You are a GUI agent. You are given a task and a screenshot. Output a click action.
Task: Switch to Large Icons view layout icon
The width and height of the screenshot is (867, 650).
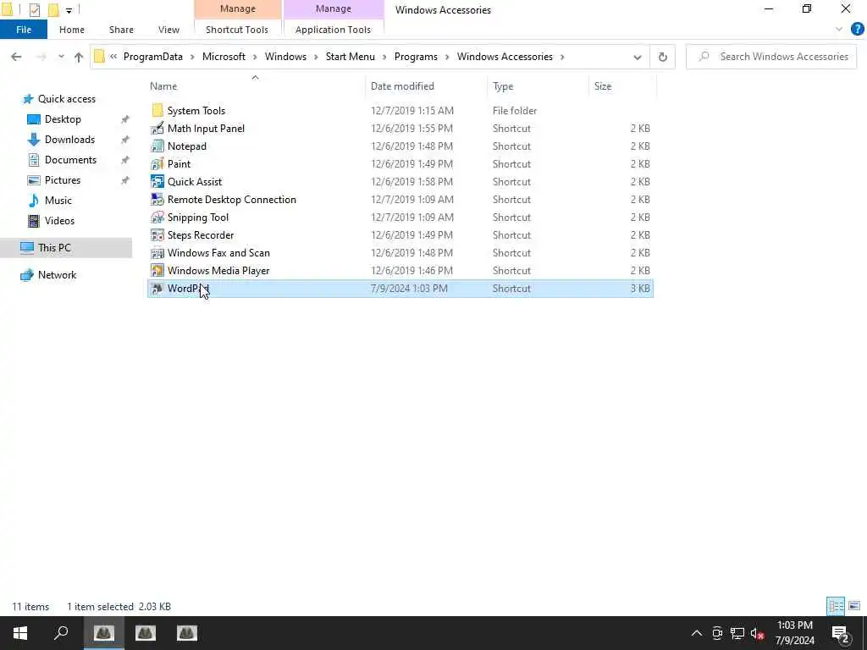854,606
